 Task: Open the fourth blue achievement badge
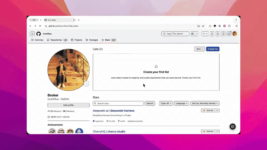(79, 131)
